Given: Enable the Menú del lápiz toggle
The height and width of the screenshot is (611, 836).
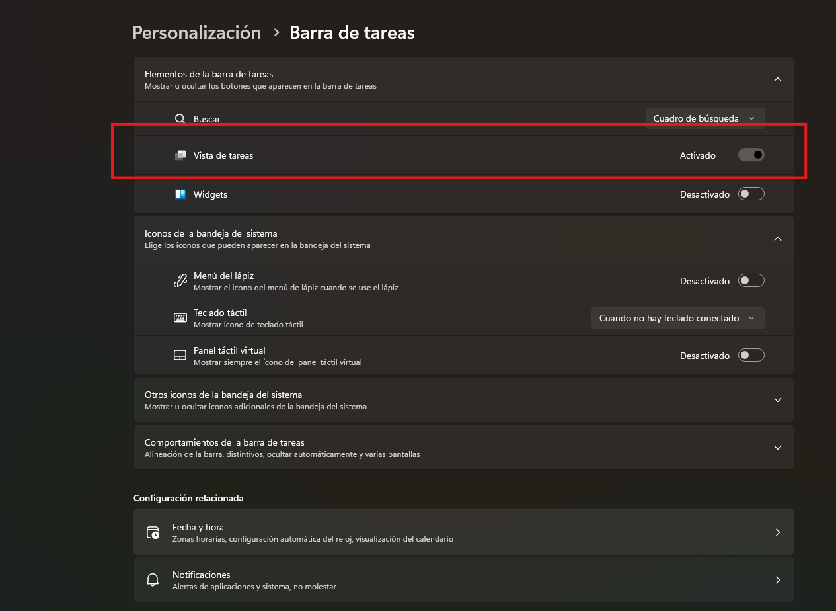Looking at the screenshot, I should pos(751,281).
